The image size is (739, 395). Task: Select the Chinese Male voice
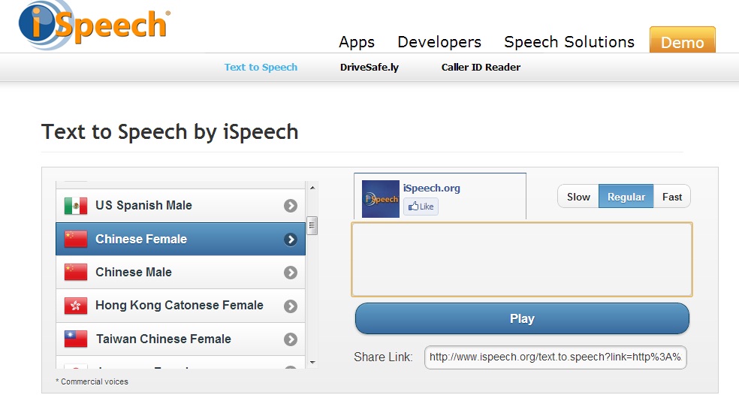pyautogui.click(x=180, y=273)
